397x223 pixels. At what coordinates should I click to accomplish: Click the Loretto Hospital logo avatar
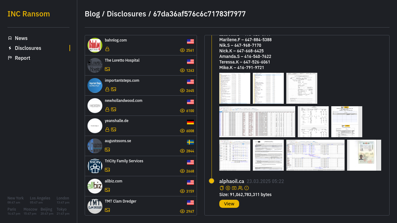[95, 65]
